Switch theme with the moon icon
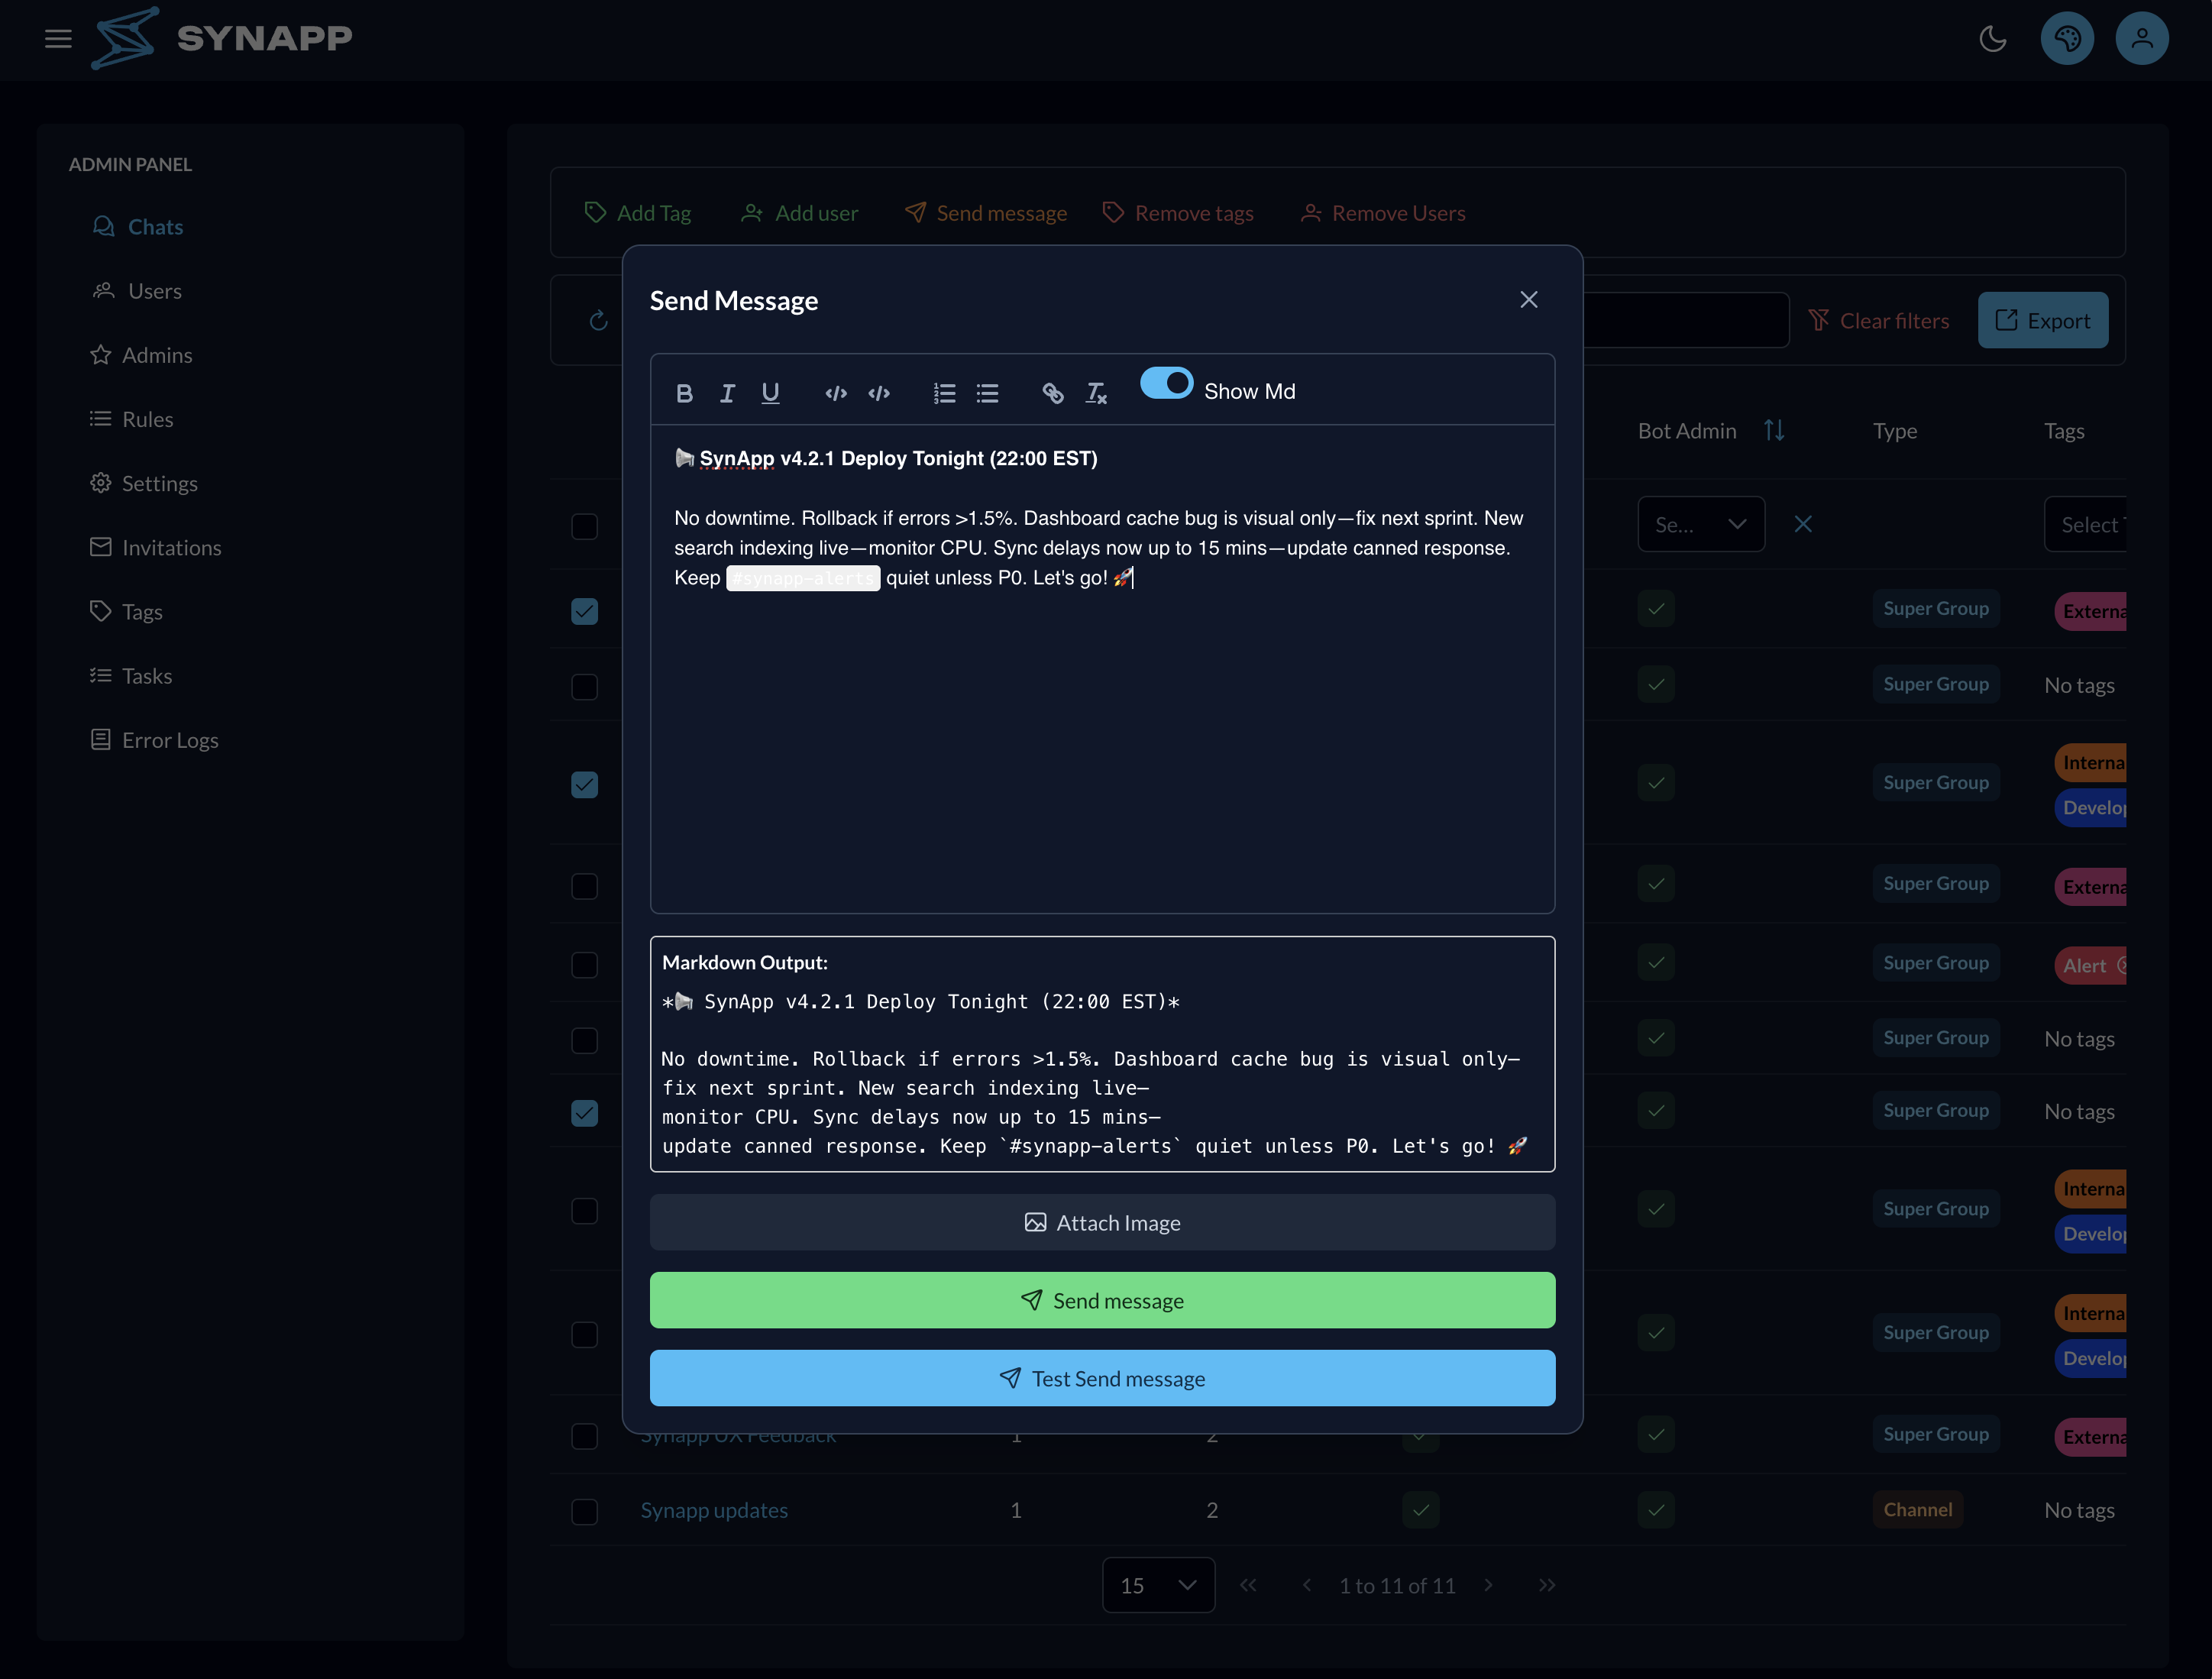The width and height of the screenshot is (2212, 1679). [x=1992, y=39]
